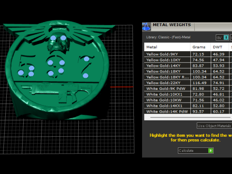This screenshot has width=232, height=174.
Task: Click the green arrow on Calculate
Action: (x=211, y=150)
